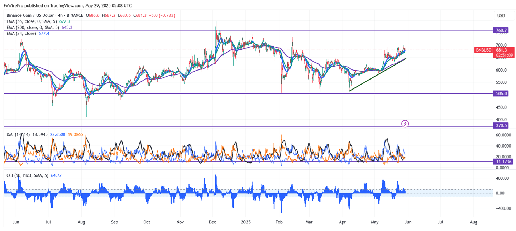Image resolution: width=516 pixels, height=231 pixels.
Task: Click the Aug label at right of time axis
Action: 473,222
